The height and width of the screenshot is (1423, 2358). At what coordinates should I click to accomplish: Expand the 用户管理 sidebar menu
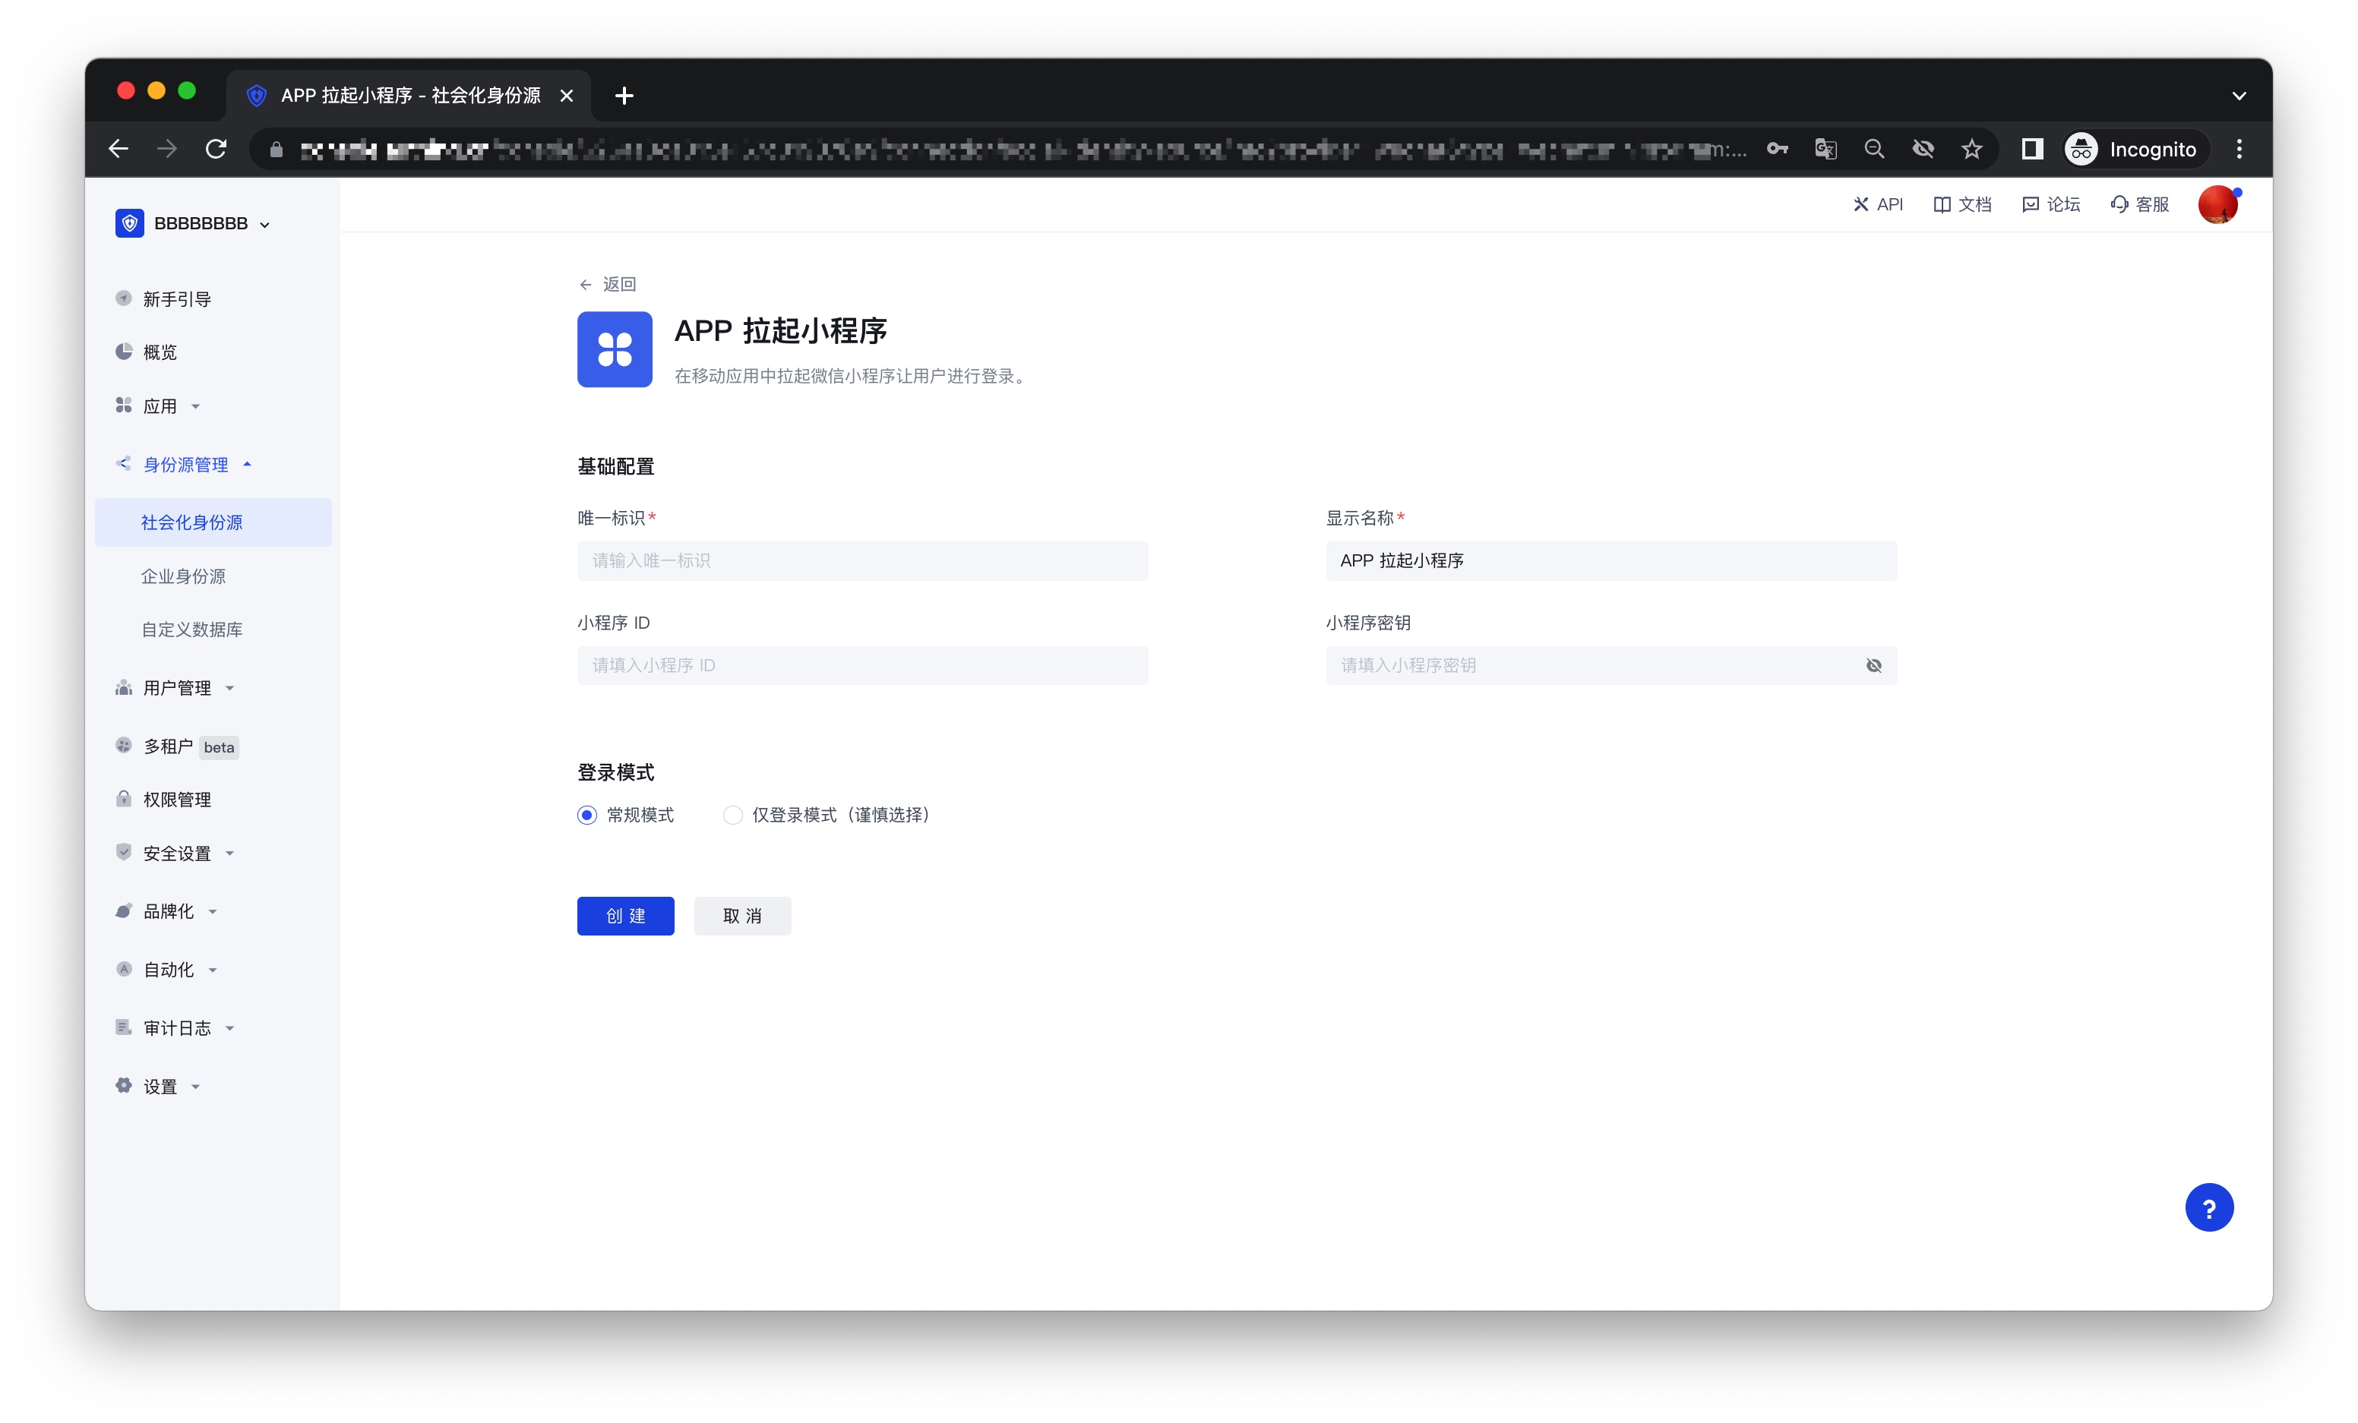[x=177, y=689]
